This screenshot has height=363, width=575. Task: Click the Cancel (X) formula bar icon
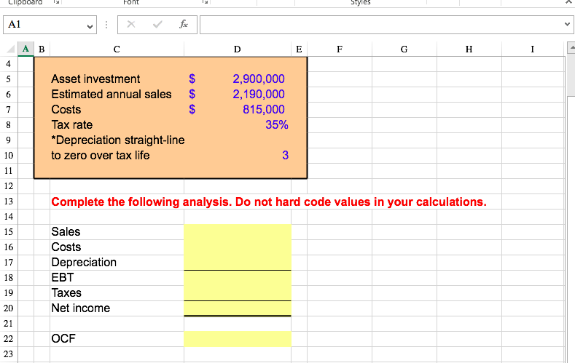click(131, 25)
